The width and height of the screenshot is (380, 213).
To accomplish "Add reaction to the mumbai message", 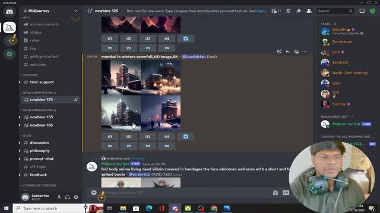I will [x=279, y=51].
